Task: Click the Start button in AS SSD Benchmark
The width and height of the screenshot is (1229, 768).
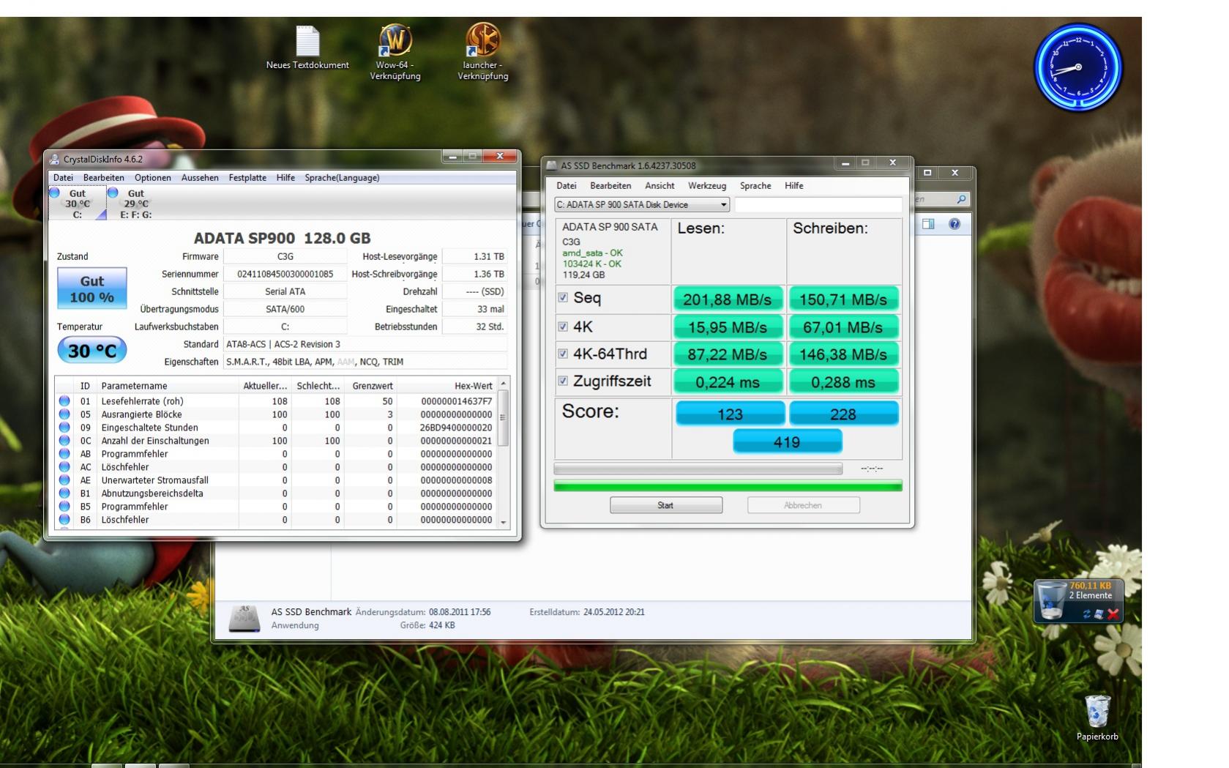Action: click(666, 505)
